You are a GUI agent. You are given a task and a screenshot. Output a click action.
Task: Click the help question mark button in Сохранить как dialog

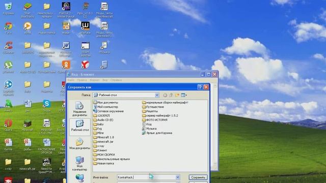click(200, 87)
